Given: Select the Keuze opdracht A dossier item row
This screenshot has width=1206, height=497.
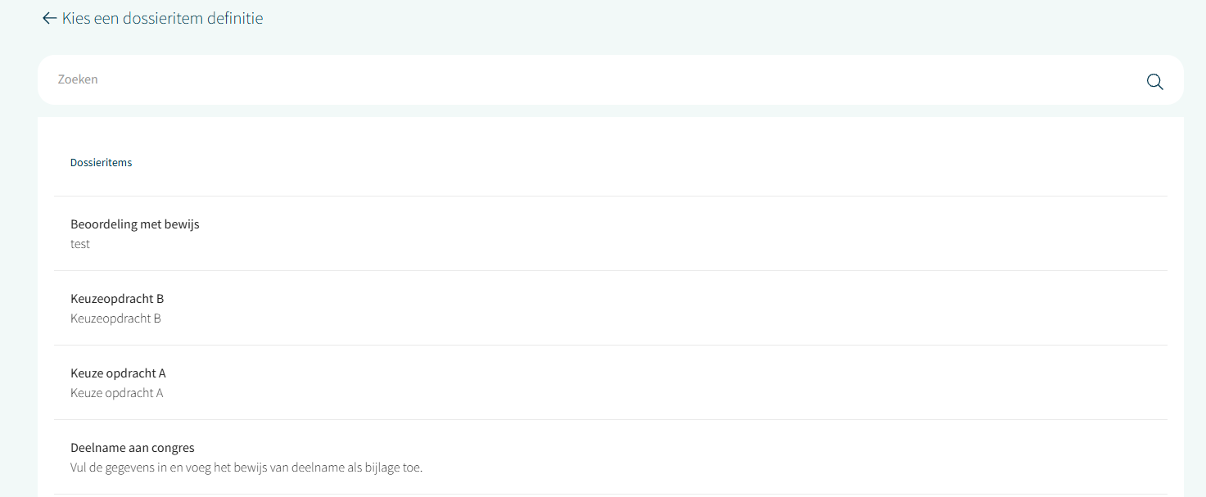Looking at the screenshot, I should [611, 382].
